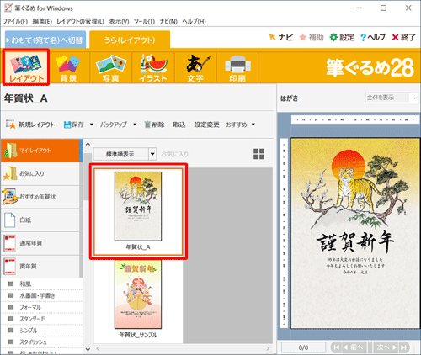
Task: Open the 背景 tool
Action: click(x=68, y=68)
